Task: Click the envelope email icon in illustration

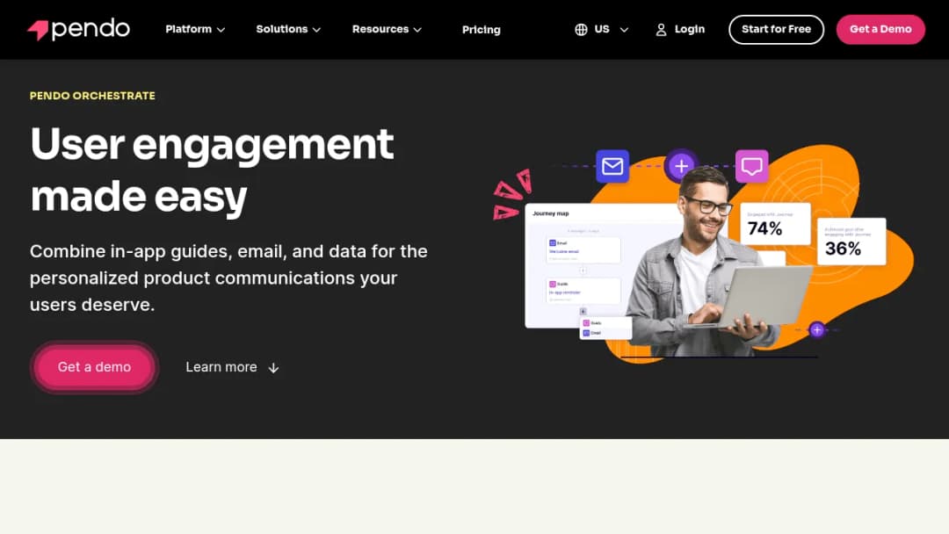Action: click(x=612, y=166)
